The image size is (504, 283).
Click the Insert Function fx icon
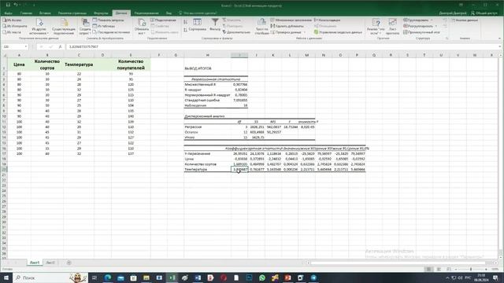(60, 47)
